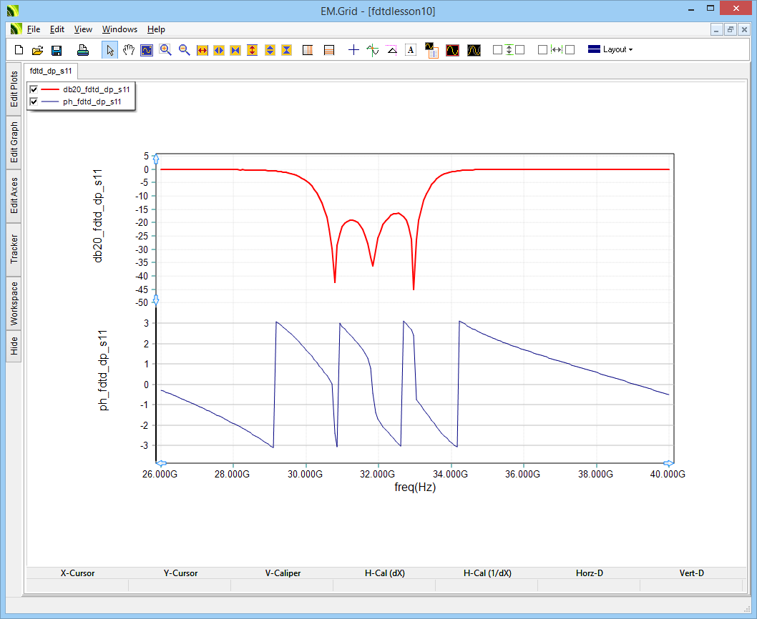Uncheck the ph_fdtd_dp_s11 trace checkbox
The image size is (757, 619).
coord(34,101)
